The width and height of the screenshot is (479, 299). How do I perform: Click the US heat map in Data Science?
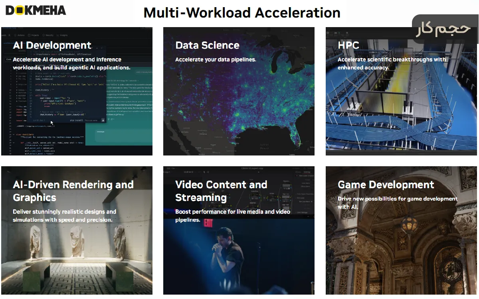[x=239, y=108]
